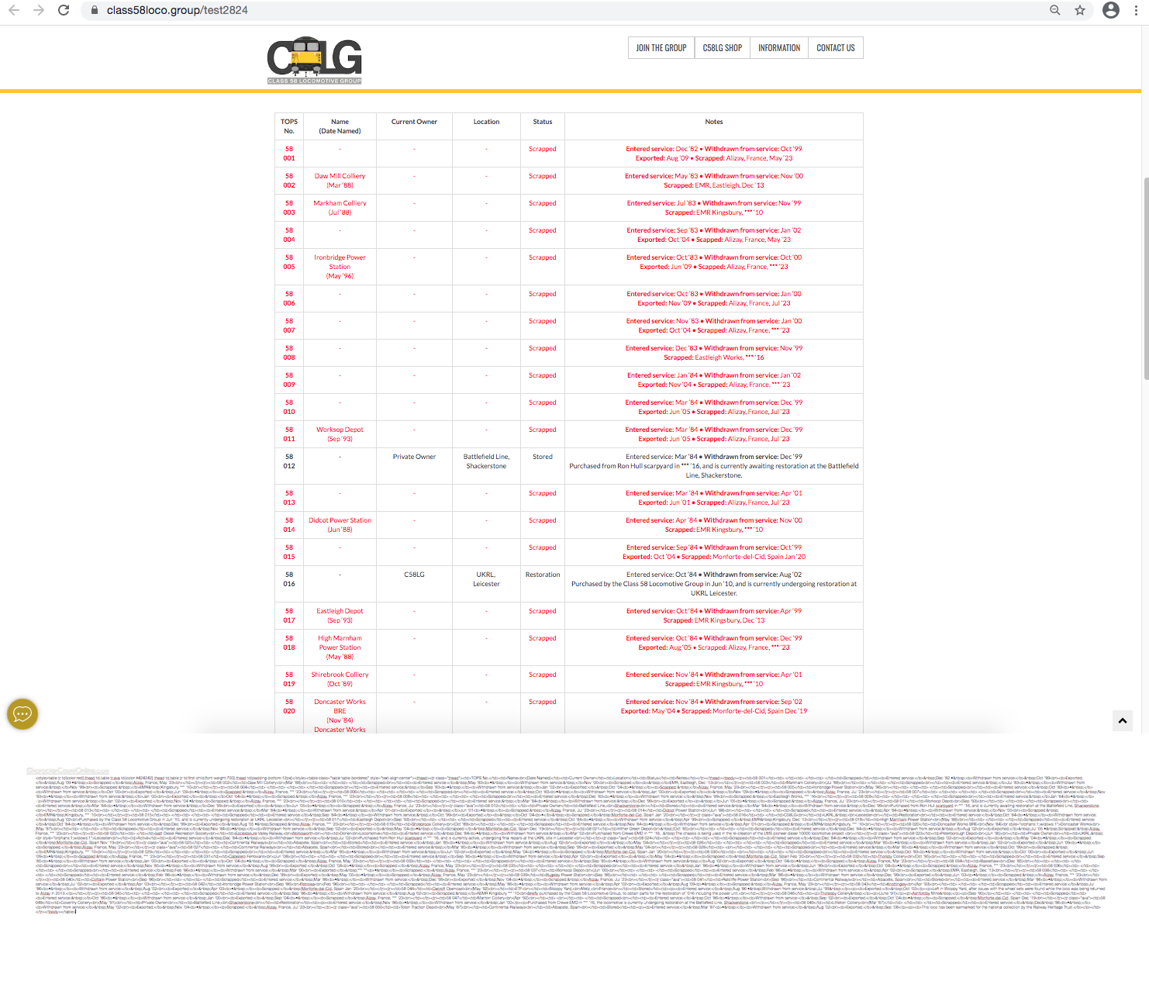The width and height of the screenshot is (1149, 984).
Task: Select the High Marnham Power Station cell
Action: click(340, 647)
